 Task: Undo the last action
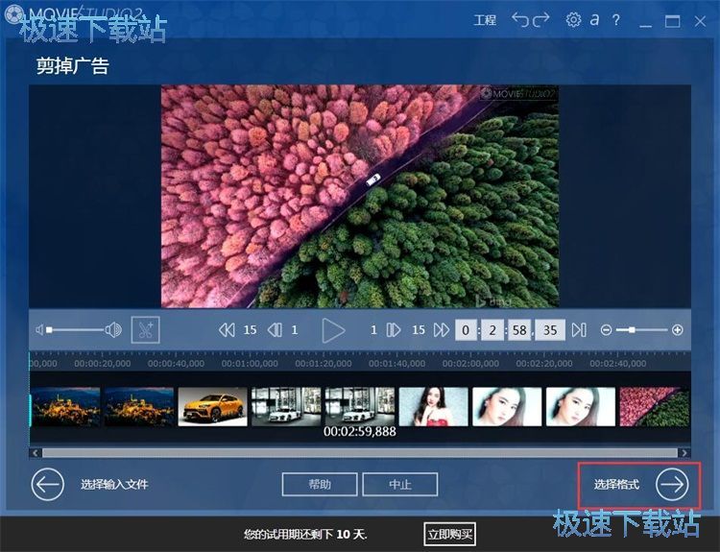click(x=520, y=20)
